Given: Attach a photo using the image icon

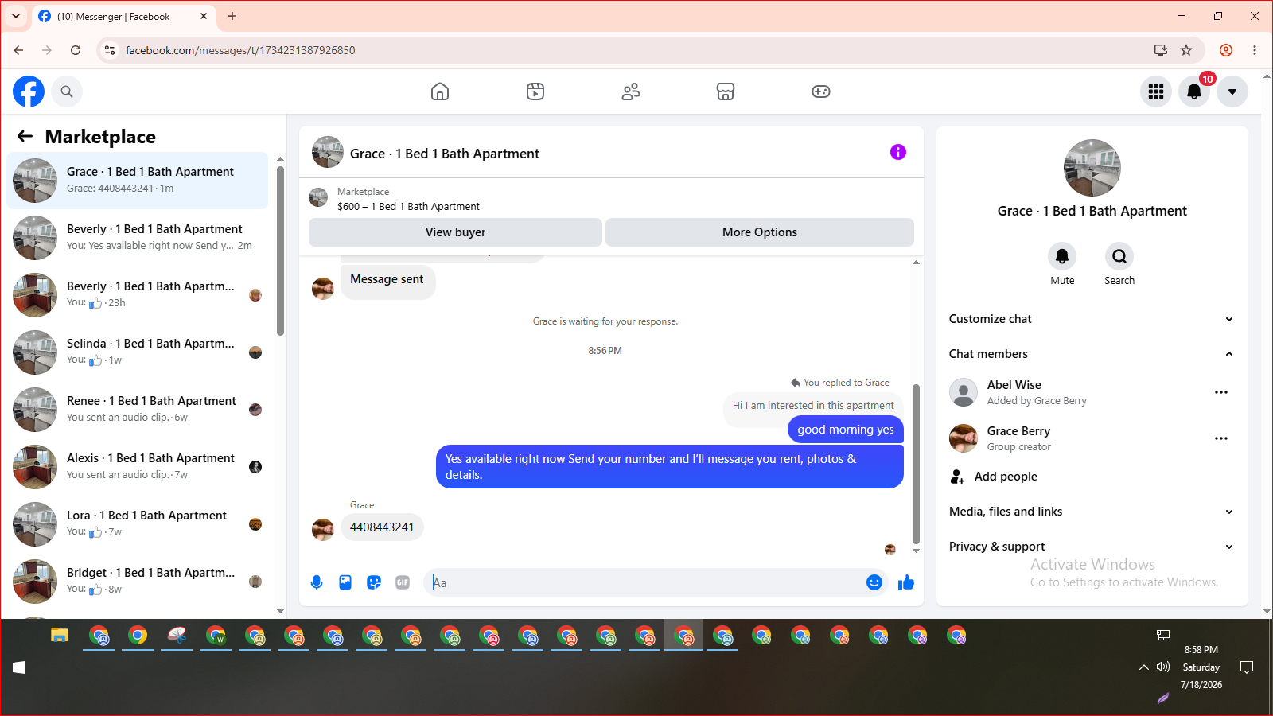Looking at the screenshot, I should point(345,582).
